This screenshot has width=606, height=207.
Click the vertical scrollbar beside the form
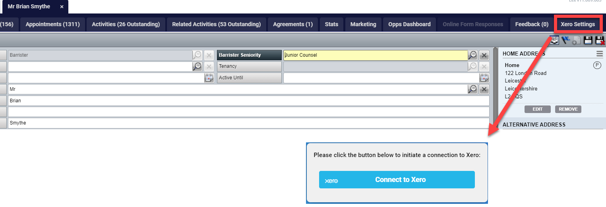coord(495,88)
